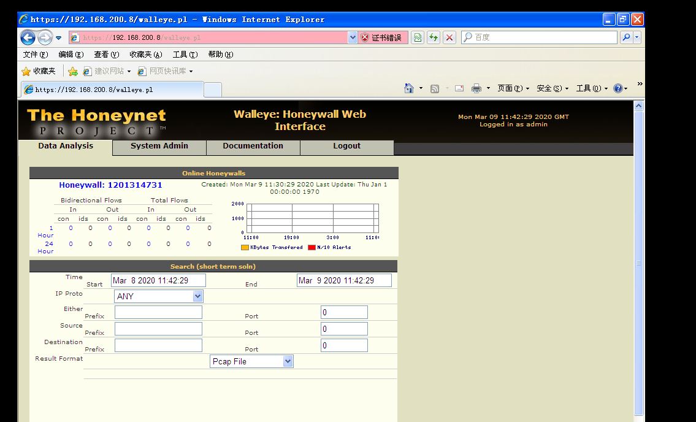Go back with the browser Back arrow
The height and width of the screenshot is (422, 696).
[28, 38]
